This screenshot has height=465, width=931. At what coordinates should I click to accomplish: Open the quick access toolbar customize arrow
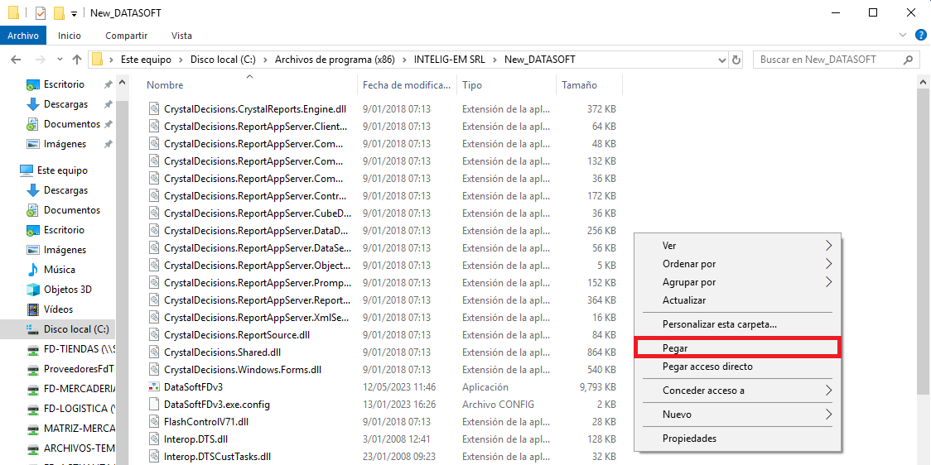(x=74, y=13)
